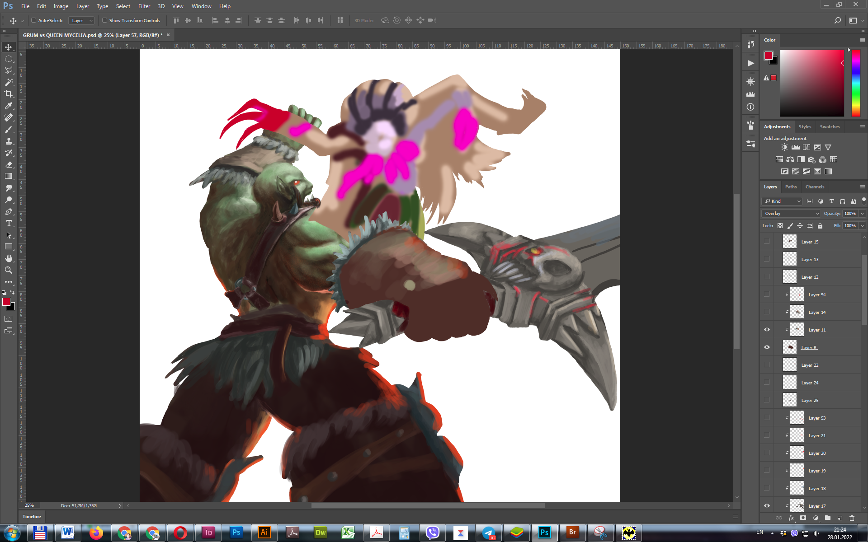Open the Info panel icon
Image resolution: width=868 pixels, height=542 pixels.
click(750, 107)
